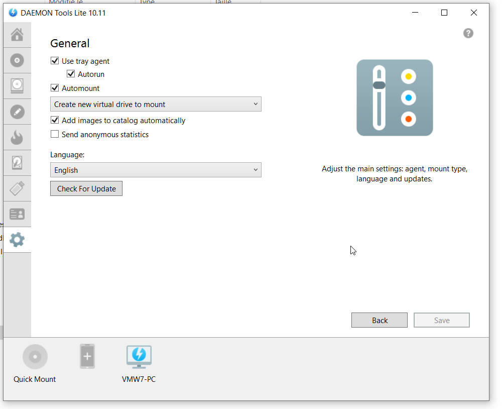Image resolution: width=503 pixels, height=409 pixels.
Task: Close the DAEMON Tools Lite window
Action: (x=474, y=13)
